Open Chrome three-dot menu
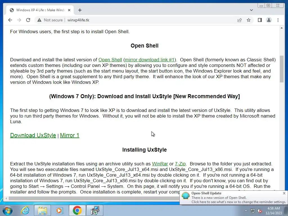This screenshot has height=216, width=288. pos(278,20)
